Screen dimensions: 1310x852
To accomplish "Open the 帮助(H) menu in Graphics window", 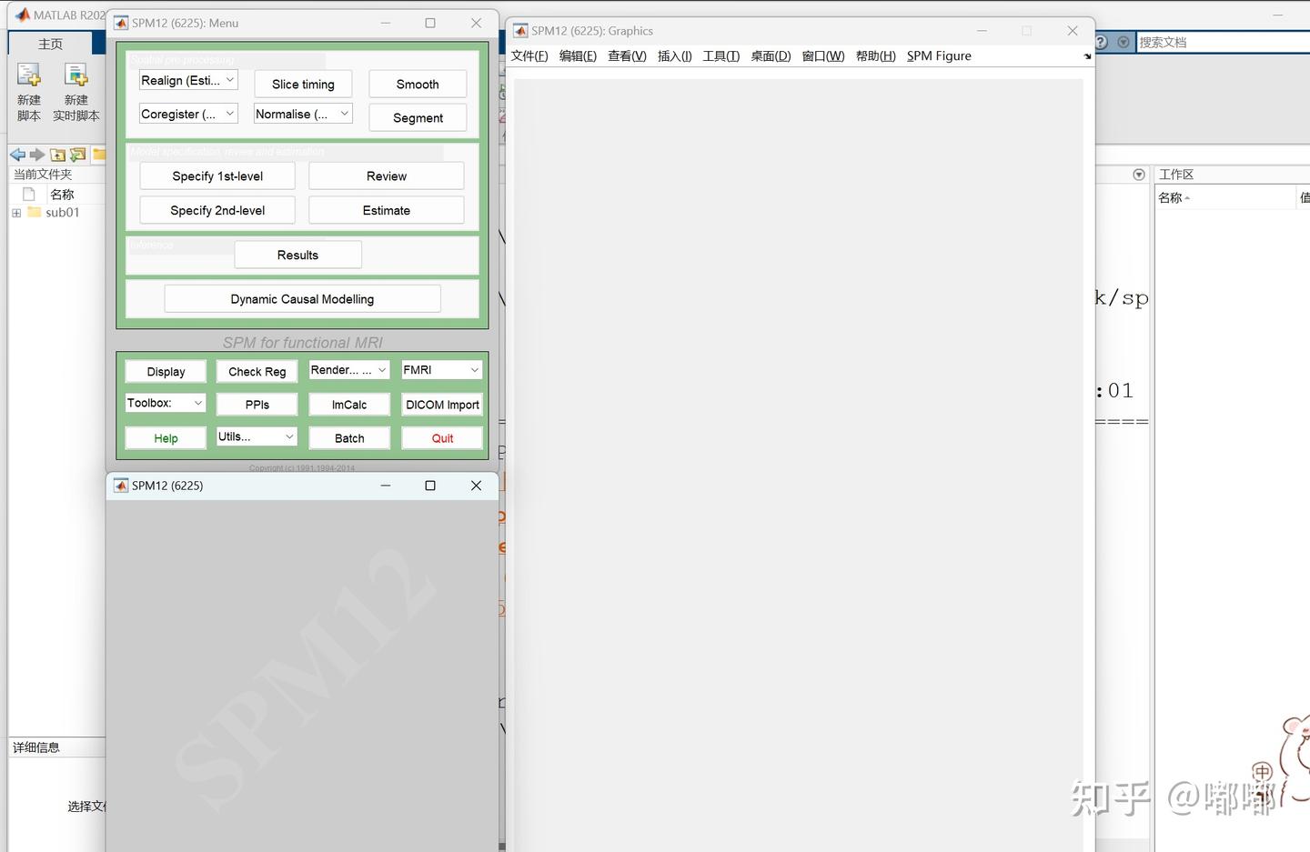I will click(x=876, y=56).
